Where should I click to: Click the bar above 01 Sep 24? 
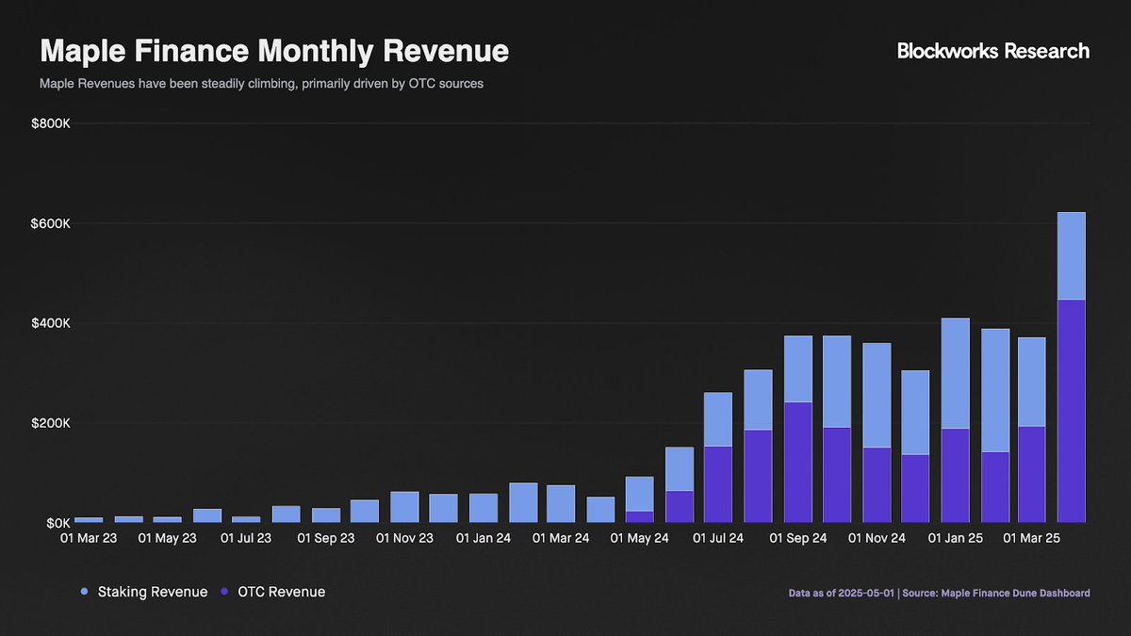click(x=796, y=424)
